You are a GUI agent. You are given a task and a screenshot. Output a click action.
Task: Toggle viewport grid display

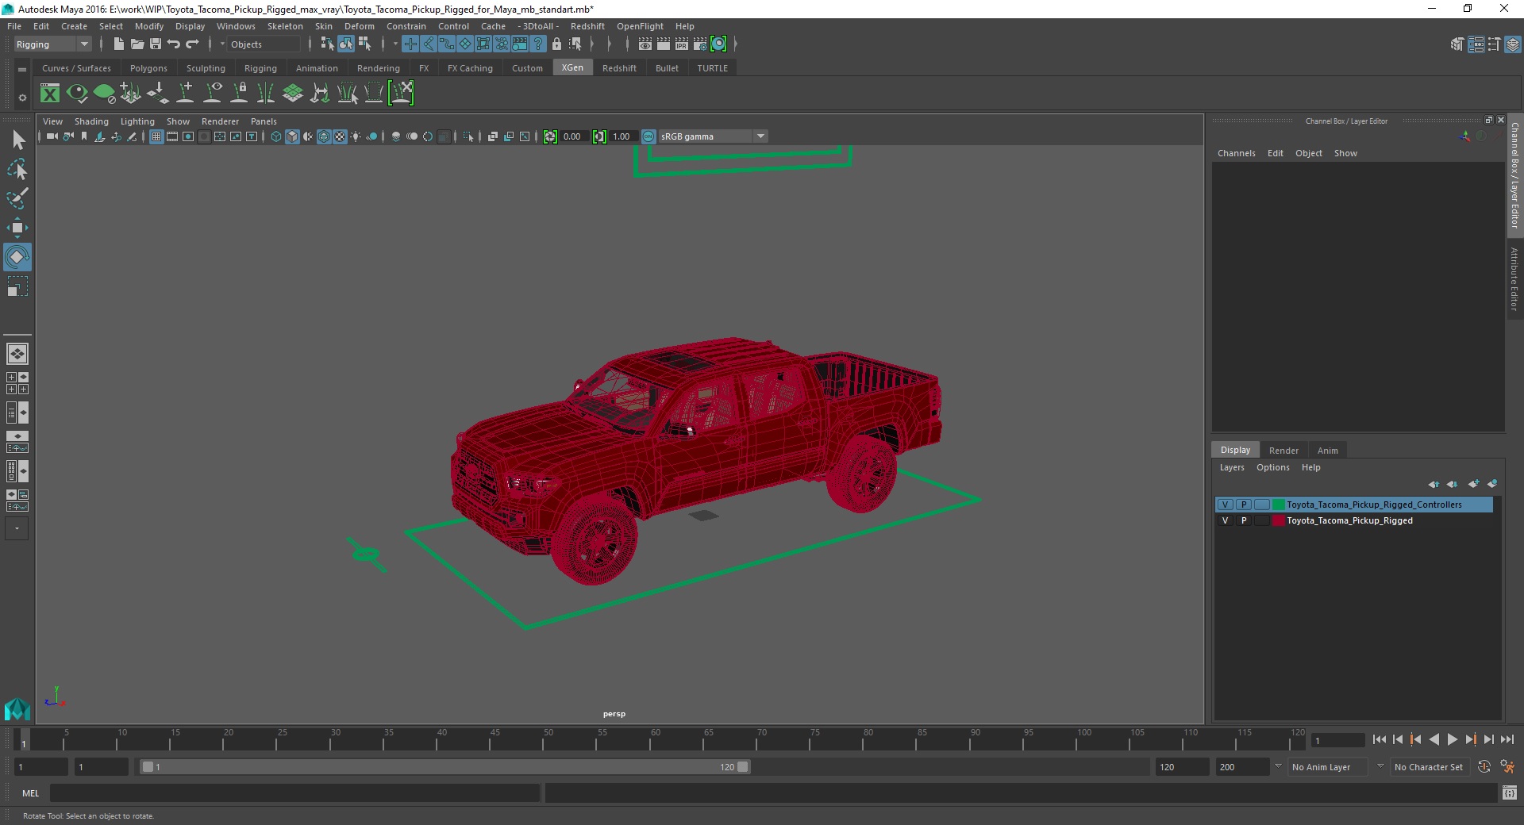click(x=156, y=136)
